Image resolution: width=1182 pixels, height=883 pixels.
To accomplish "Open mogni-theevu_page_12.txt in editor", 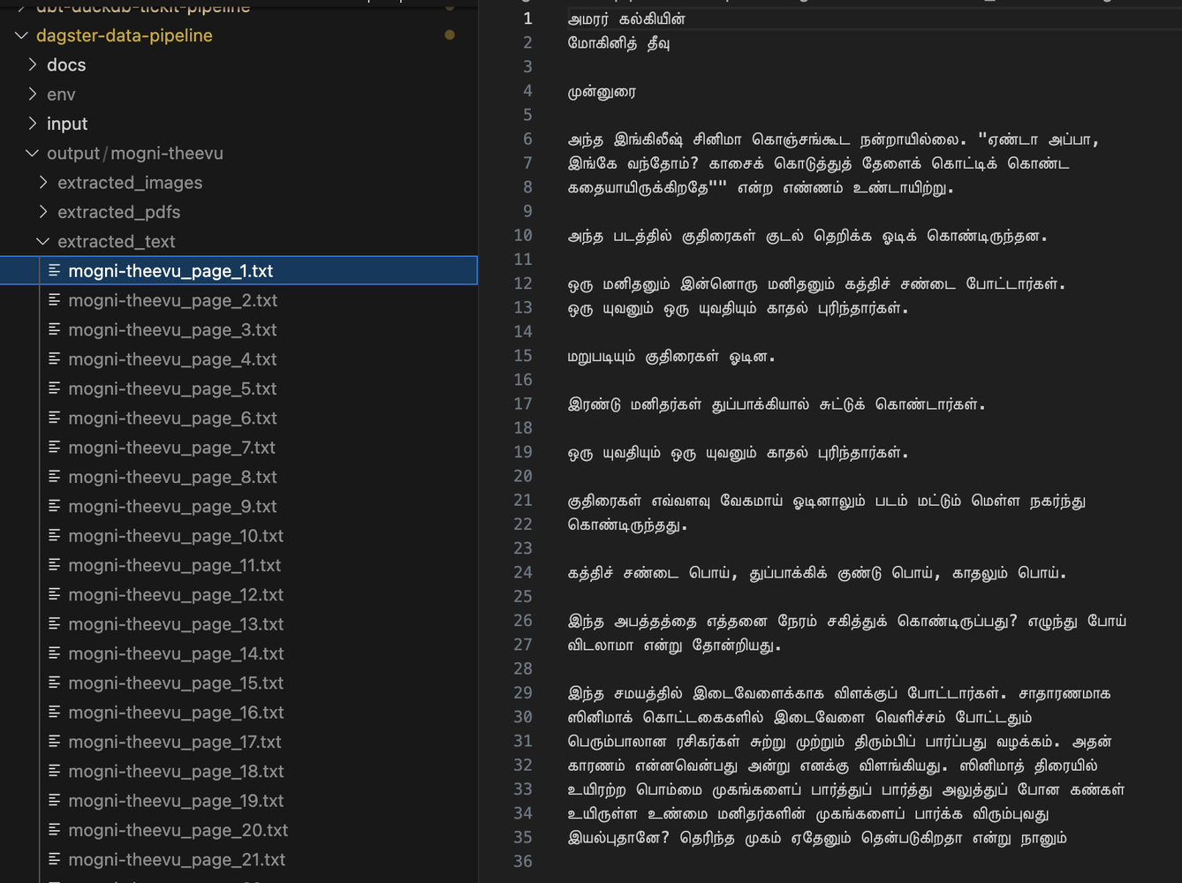I will click(x=176, y=594).
